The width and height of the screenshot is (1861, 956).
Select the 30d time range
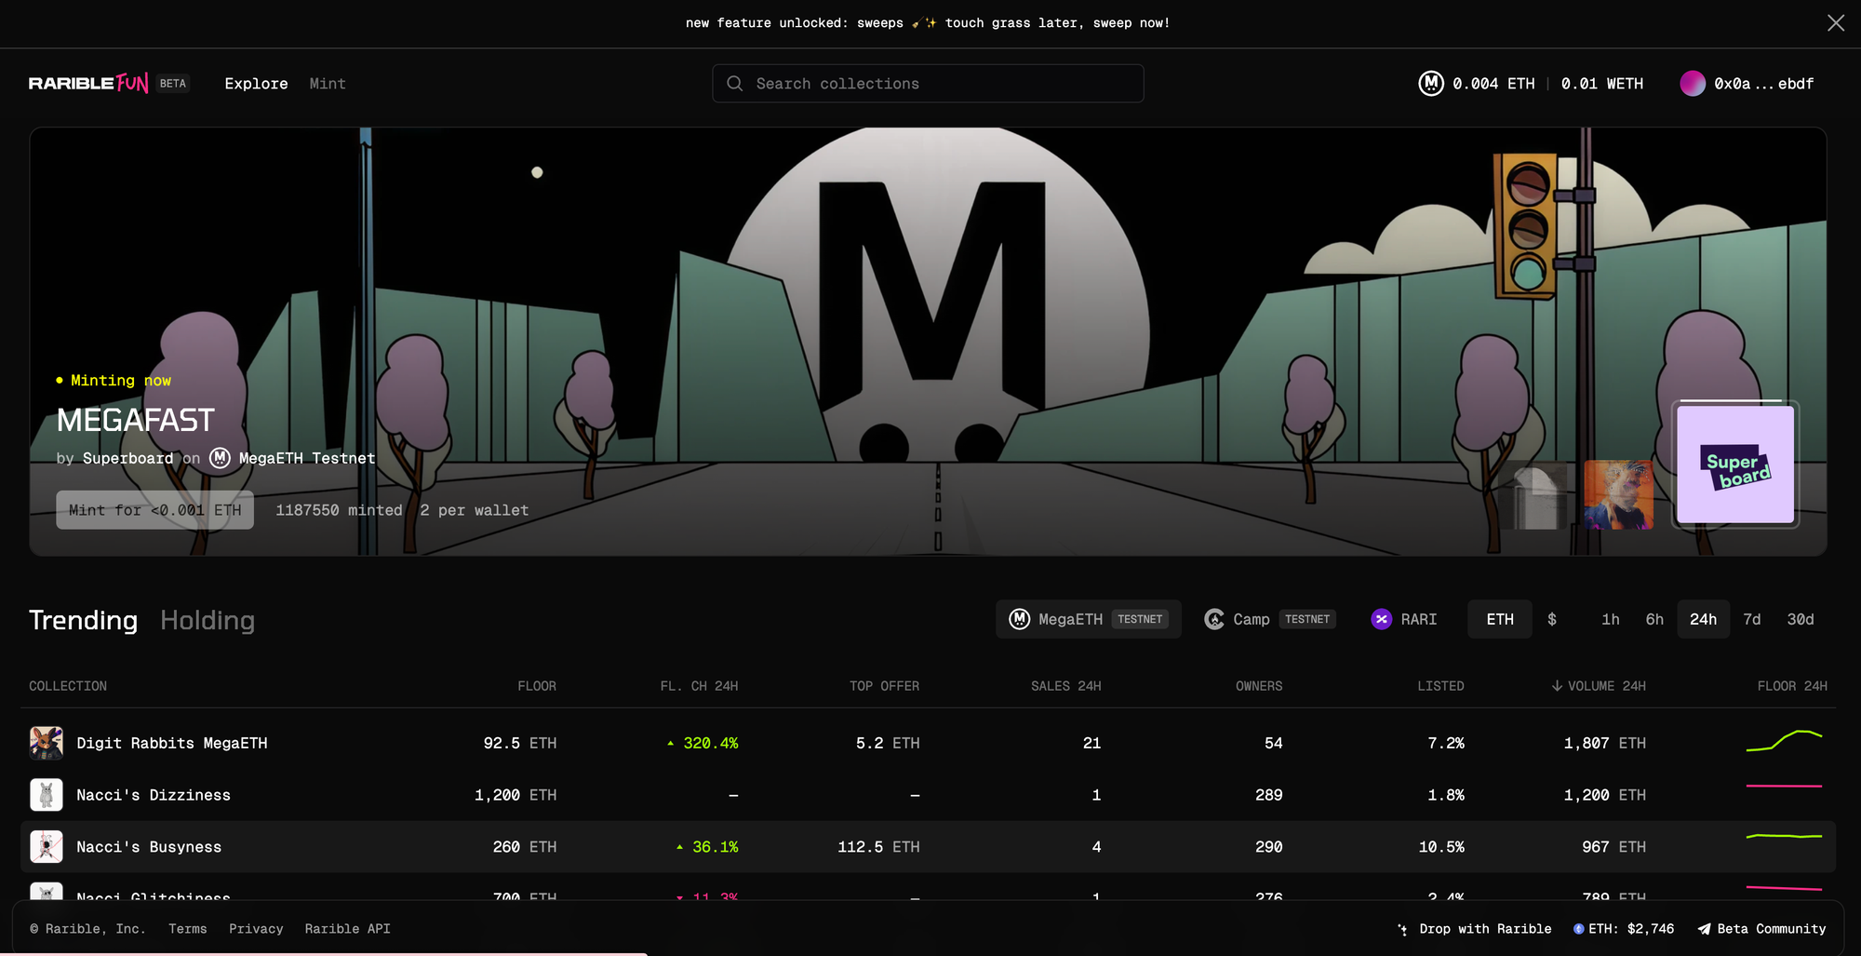[x=1801, y=619]
